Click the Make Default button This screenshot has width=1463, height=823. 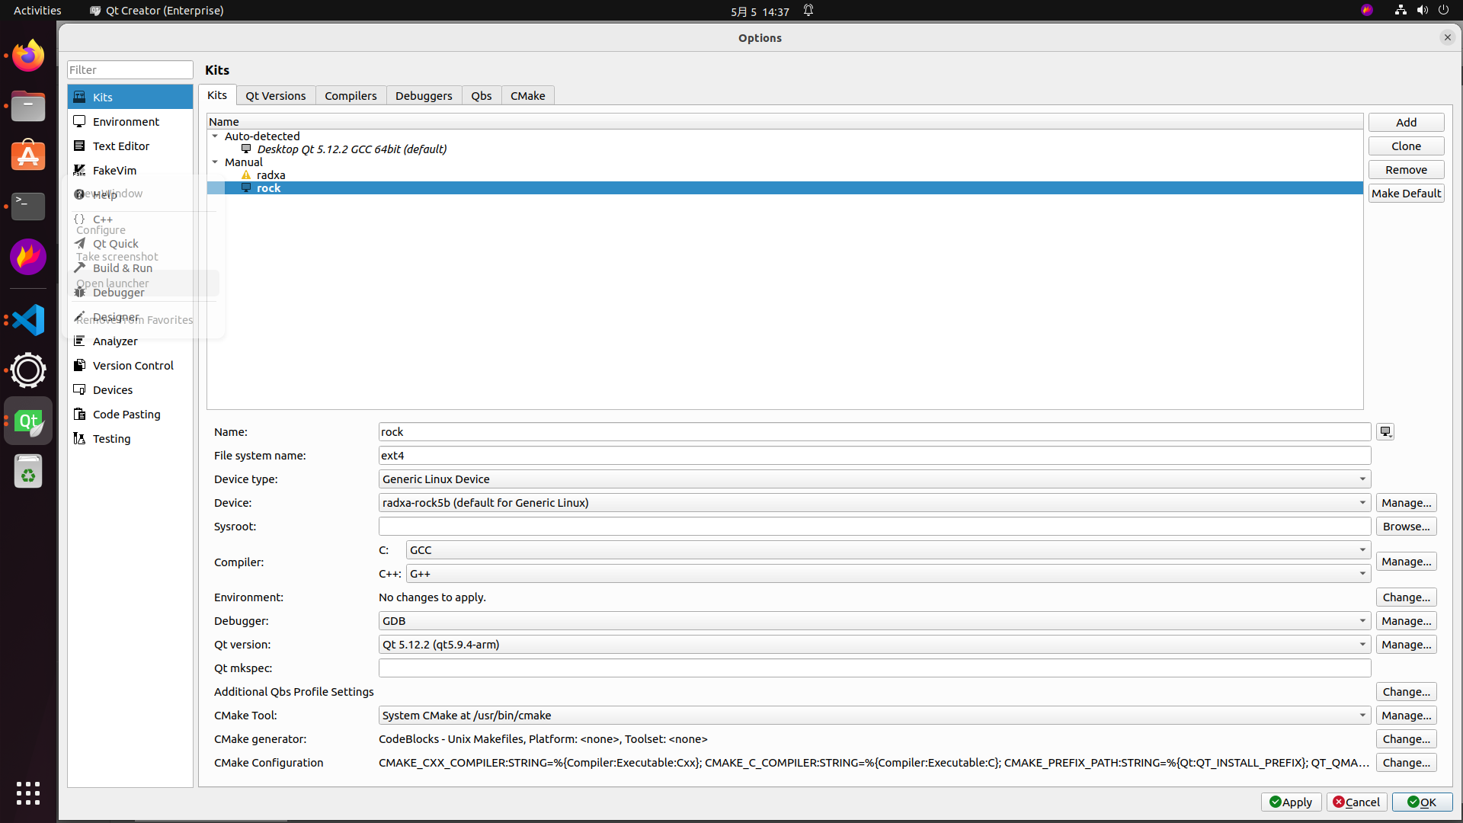click(x=1405, y=194)
